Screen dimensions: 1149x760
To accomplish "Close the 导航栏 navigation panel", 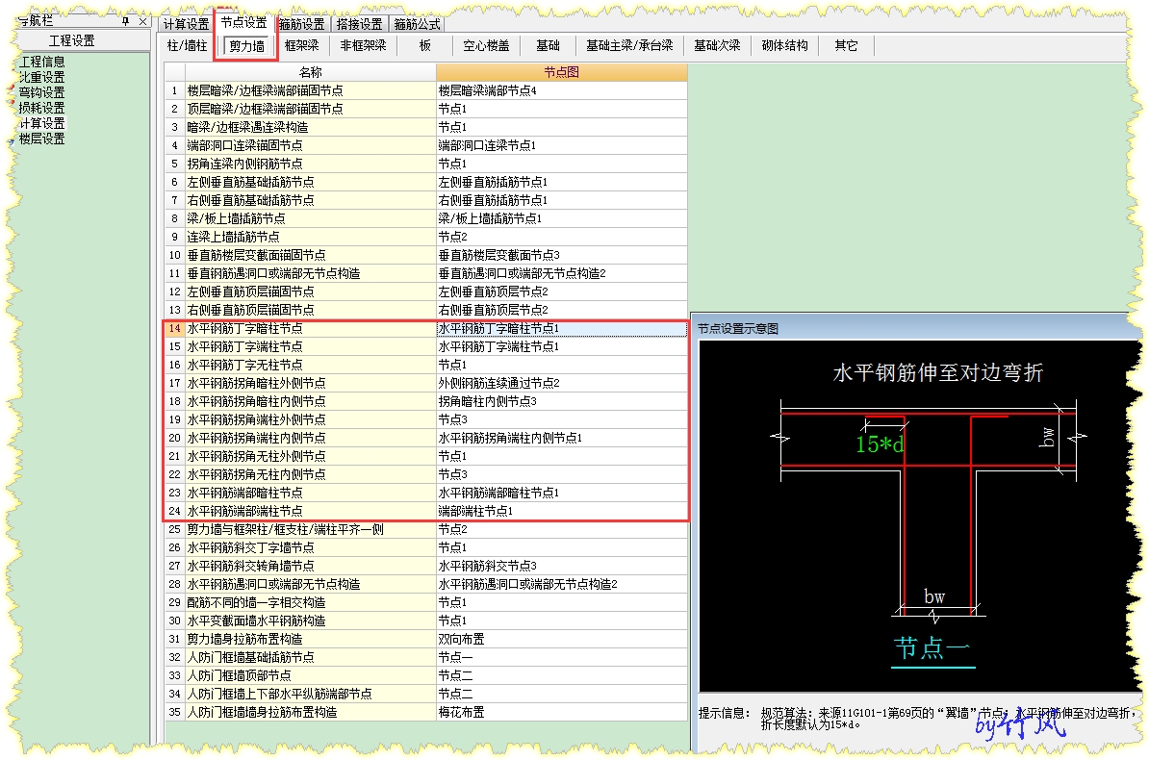I will (142, 21).
